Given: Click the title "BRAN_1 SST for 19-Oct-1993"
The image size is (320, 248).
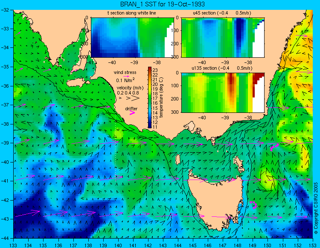Looking at the screenshot, I should pos(162,4).
